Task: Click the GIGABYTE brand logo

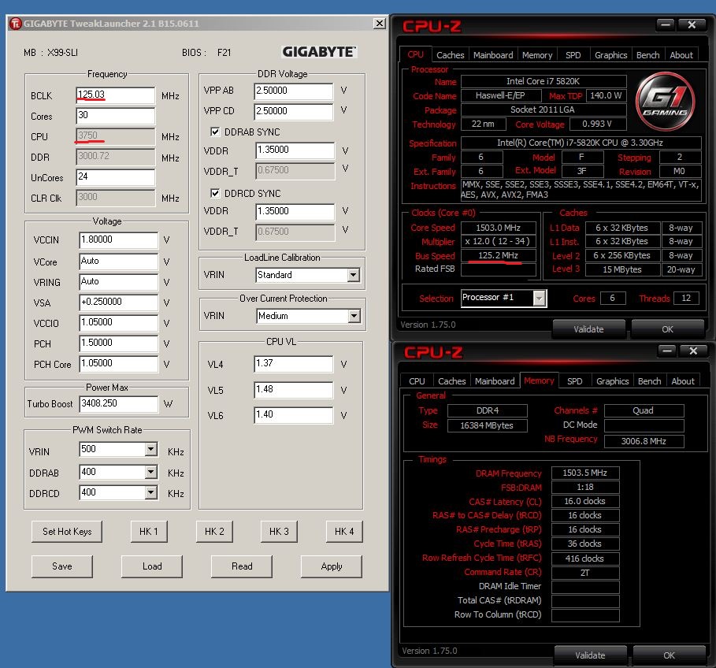Action: click(x=318, y=52)
